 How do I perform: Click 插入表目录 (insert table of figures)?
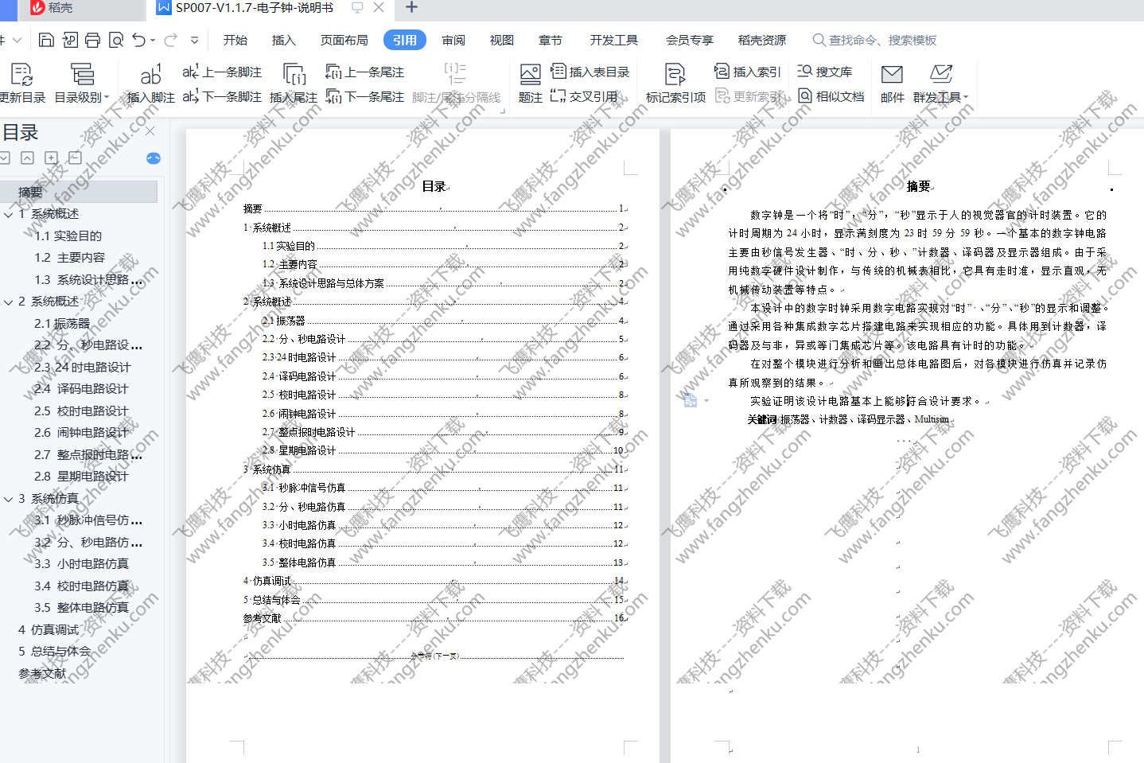tap(590, 72)
